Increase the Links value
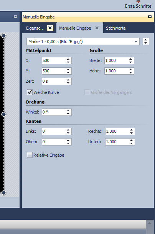The width and height of the screenshot is (155, 234). (x=68, y=130)
